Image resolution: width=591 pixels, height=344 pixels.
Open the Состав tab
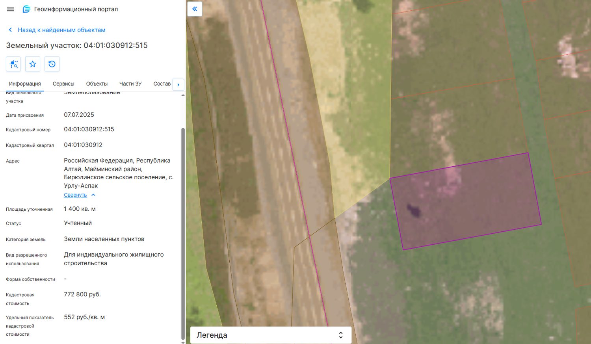(162, 84)
